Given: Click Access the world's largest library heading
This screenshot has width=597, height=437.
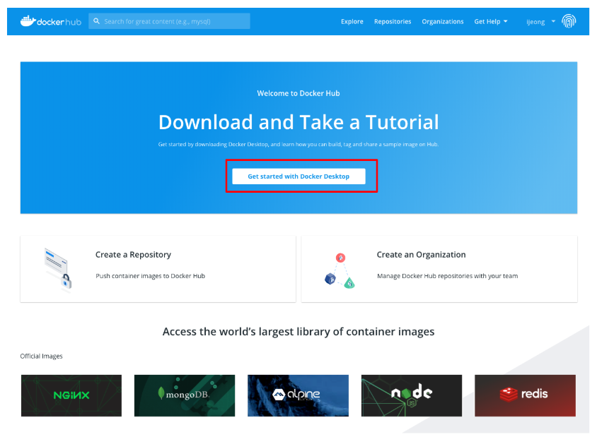Looking at the screenshot, I should point(298,332).
